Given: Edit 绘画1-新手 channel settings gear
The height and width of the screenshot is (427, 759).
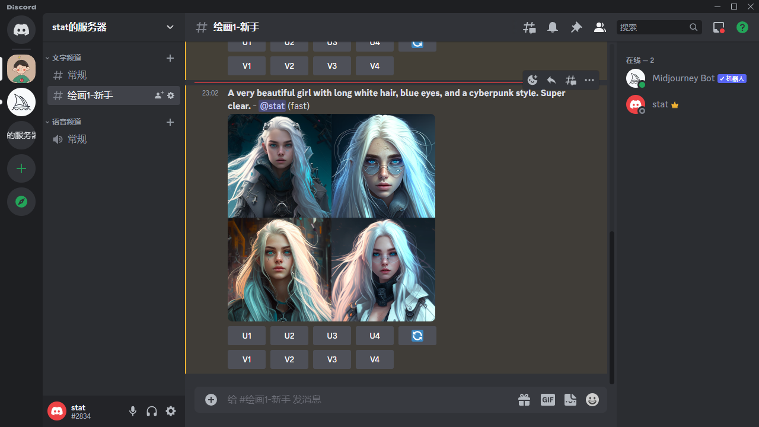Looking at the screenshot, I should pyautogui.click(x=171, y=95).
